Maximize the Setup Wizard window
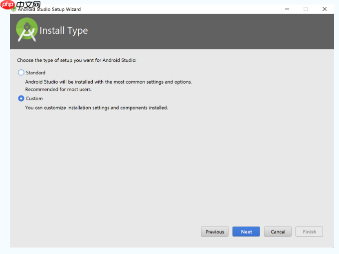 (x=306, y=9)
